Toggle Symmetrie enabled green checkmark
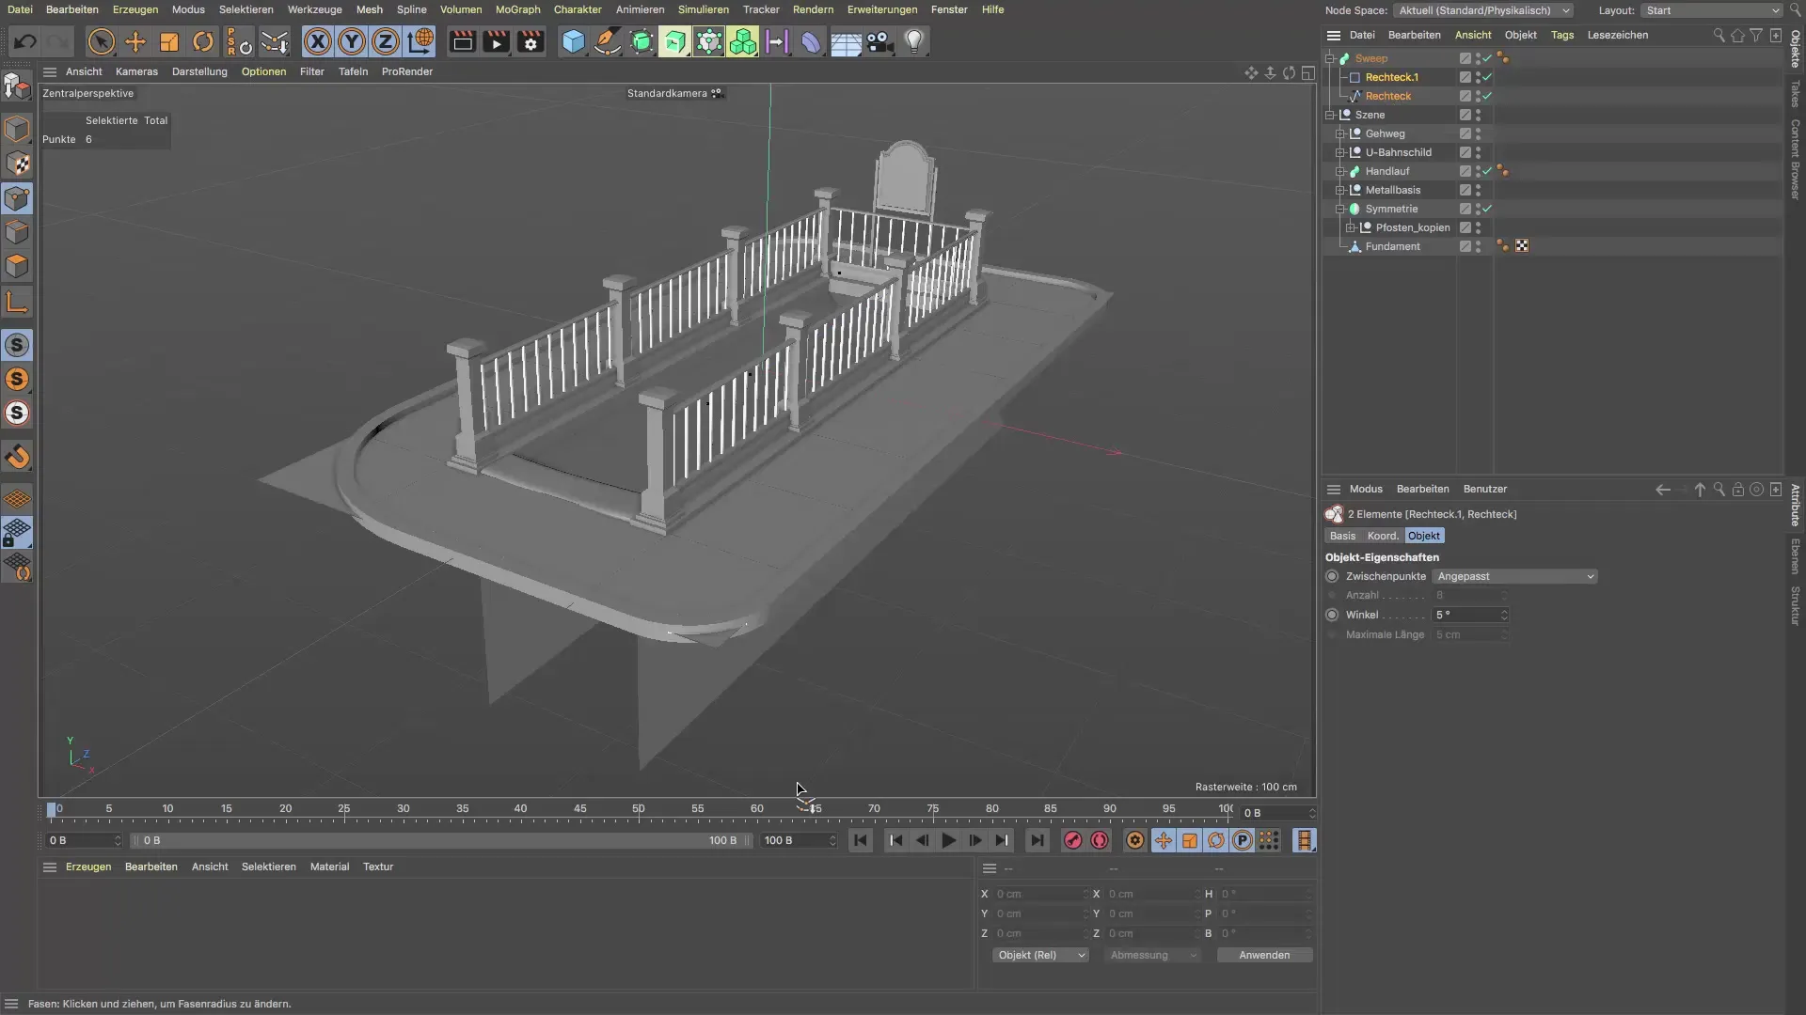The image size is (1806, 1015). pyautogui.click(x=1487, y=209)
